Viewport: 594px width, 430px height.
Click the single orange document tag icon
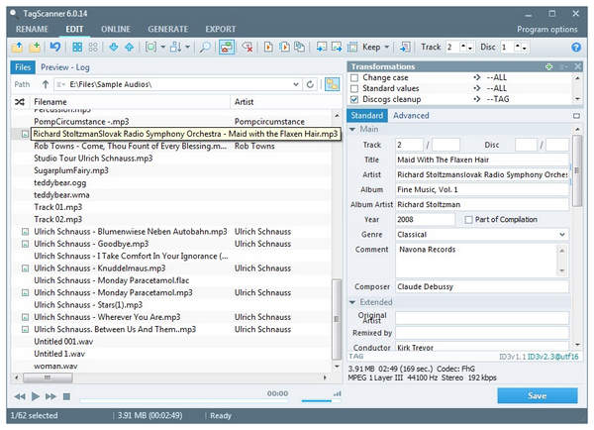point(268,47)
